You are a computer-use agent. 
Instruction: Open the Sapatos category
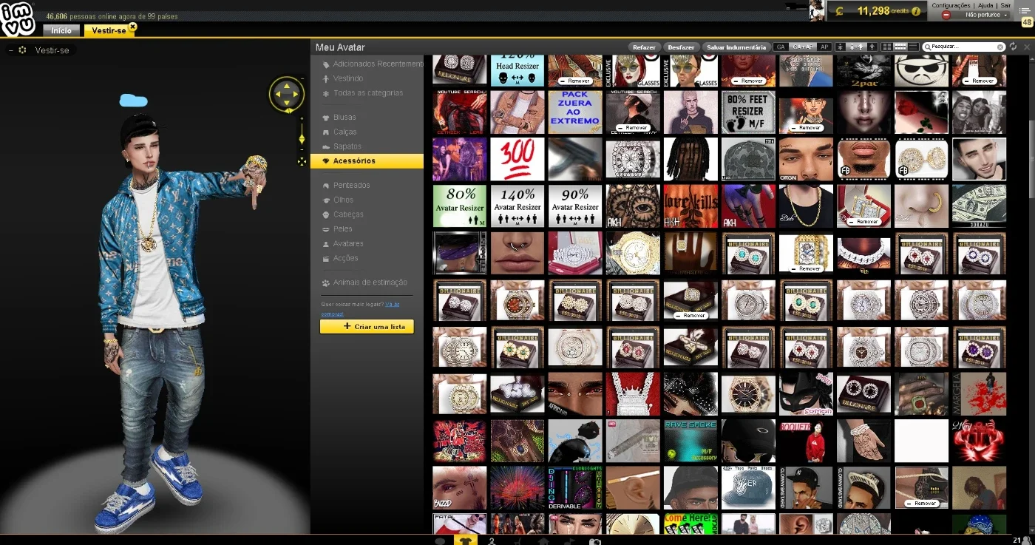(347, 146)
